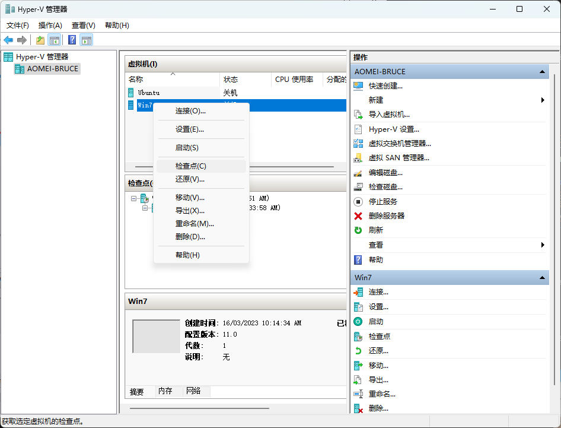
Task: Switch to the Networking (网络) tab
Action: pos(193,391)
